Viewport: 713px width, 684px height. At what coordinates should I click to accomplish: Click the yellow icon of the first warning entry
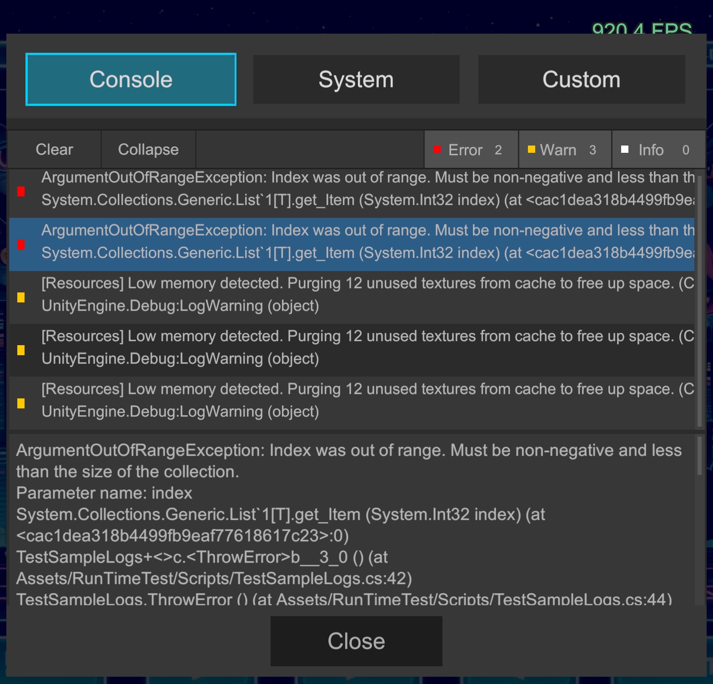[x=21, y=297]
